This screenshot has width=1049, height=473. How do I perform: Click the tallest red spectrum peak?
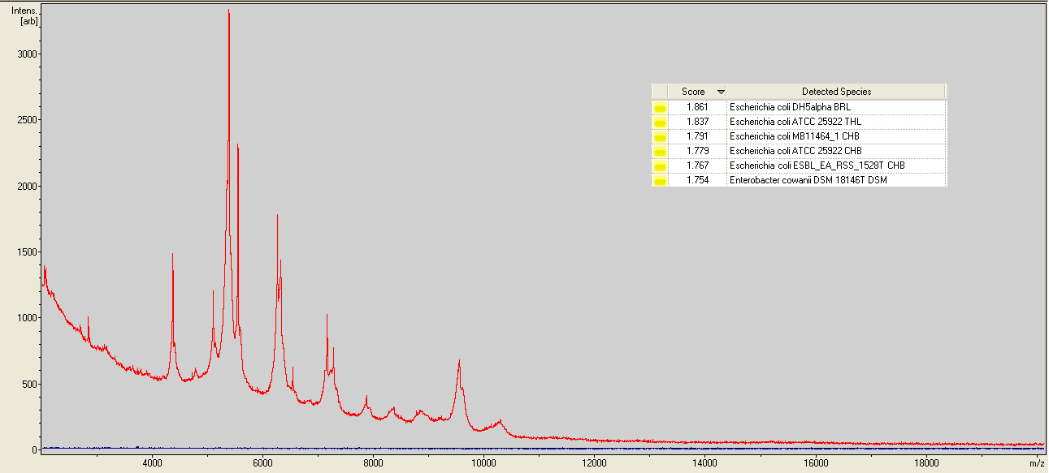229,13
